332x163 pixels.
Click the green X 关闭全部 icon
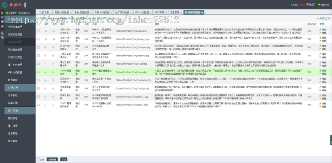(x=317, y=18)
